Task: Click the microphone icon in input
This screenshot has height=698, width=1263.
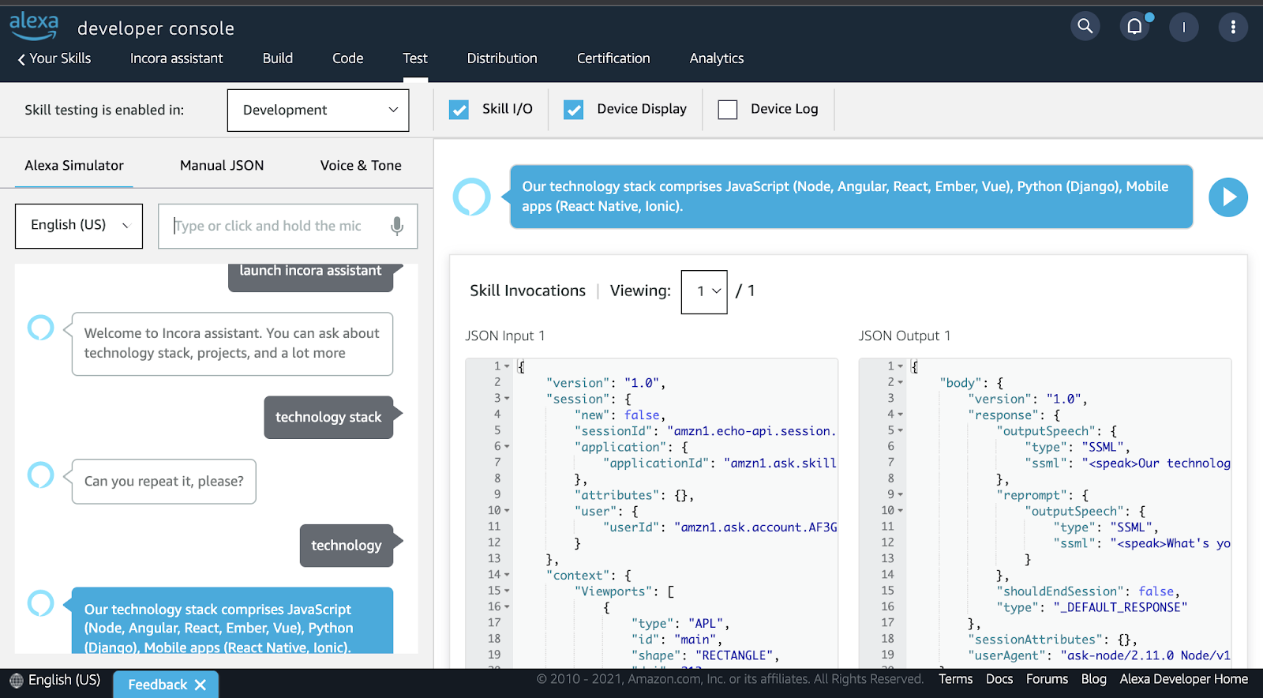Action: pyautogui.click(x=397, y=227)
